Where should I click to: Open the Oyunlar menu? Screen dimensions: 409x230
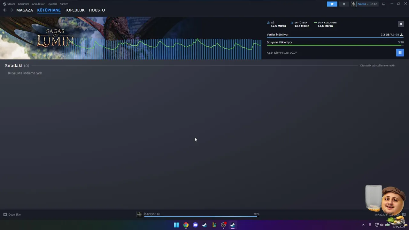click(x=52, y=4)
